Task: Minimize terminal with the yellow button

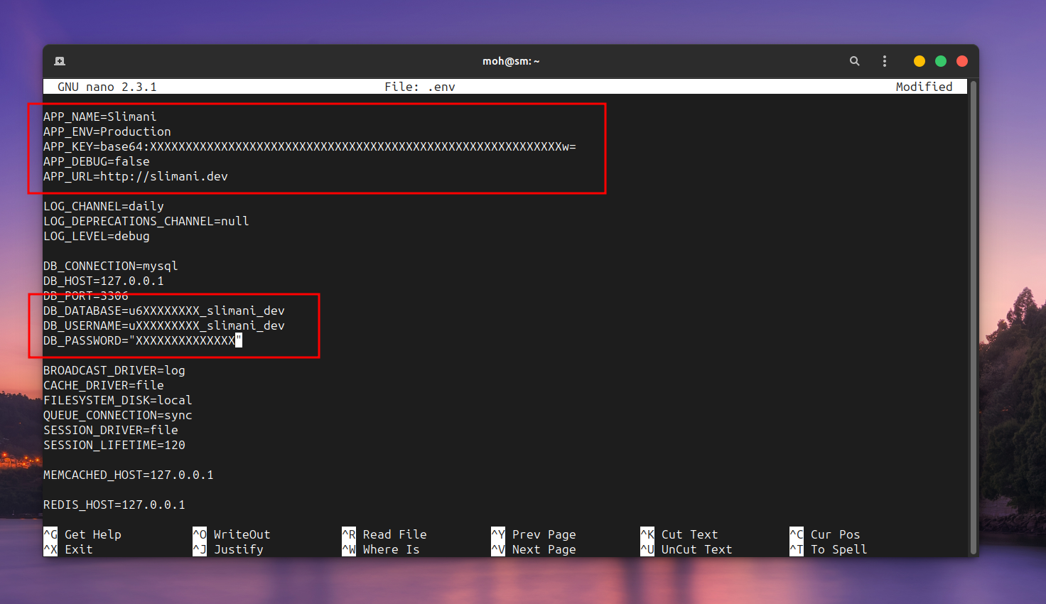Action: 919,61
